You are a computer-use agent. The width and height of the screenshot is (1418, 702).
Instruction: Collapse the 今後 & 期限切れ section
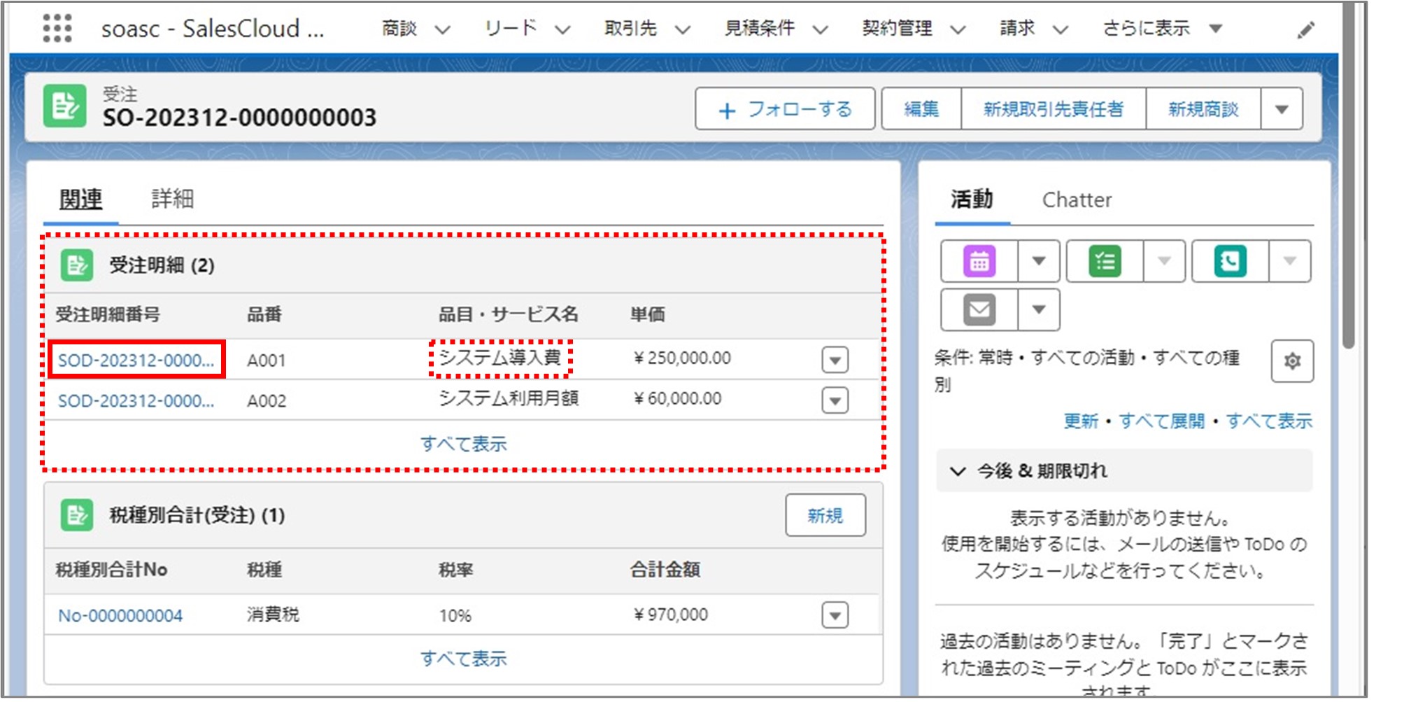point(958,471)
